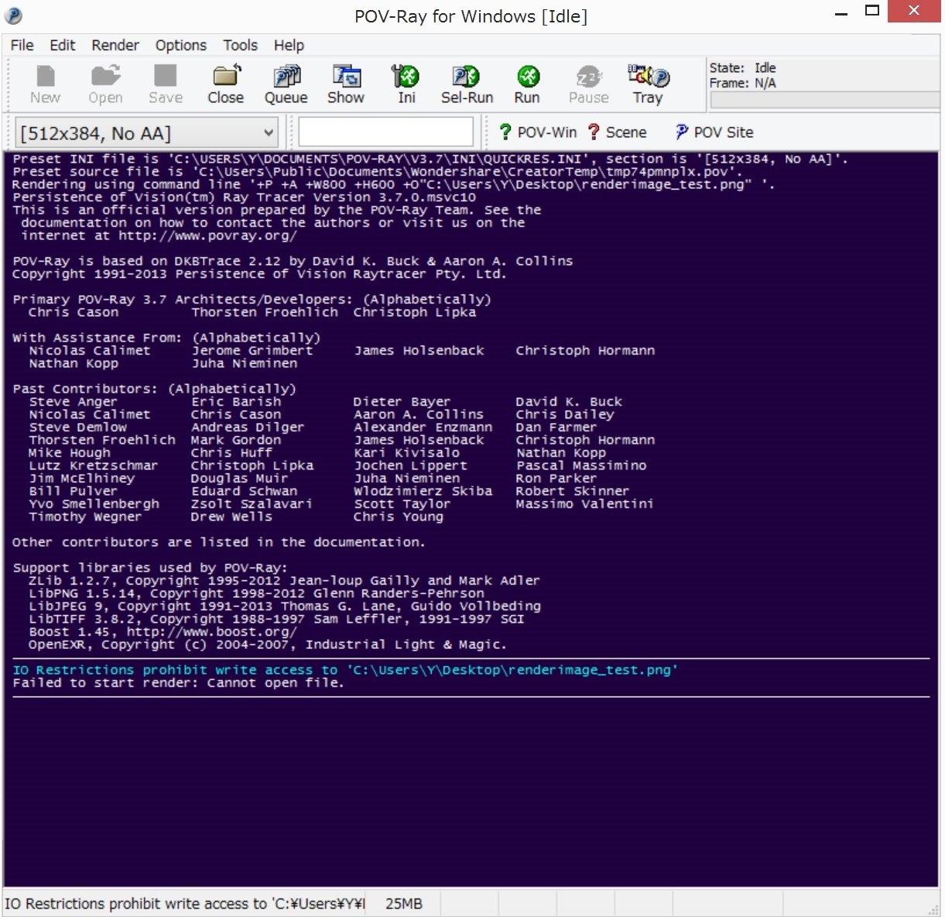945x917 pixels.
Task: Click the 'Persistence of Vision(tm) Ray Tracer' version line
Action: pos(244,197)
